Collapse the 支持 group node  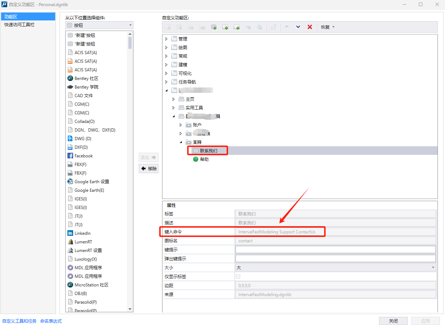click(x=181, y=142)
